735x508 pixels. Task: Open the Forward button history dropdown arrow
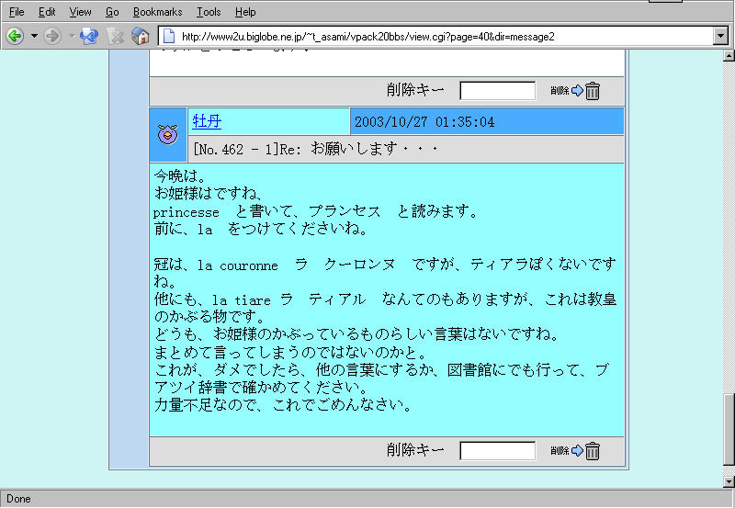coord(71,36)
